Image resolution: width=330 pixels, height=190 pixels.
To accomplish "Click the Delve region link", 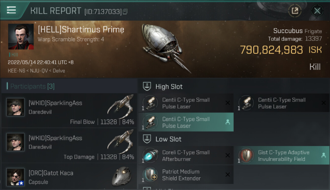I will tap(59, 71).
